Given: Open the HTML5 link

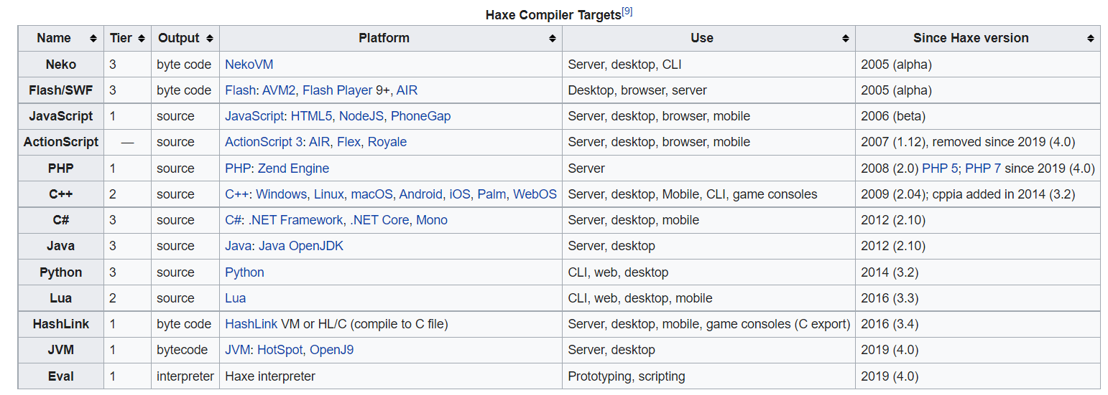Looking at the screenshot, I should click(x=311, y=116).
